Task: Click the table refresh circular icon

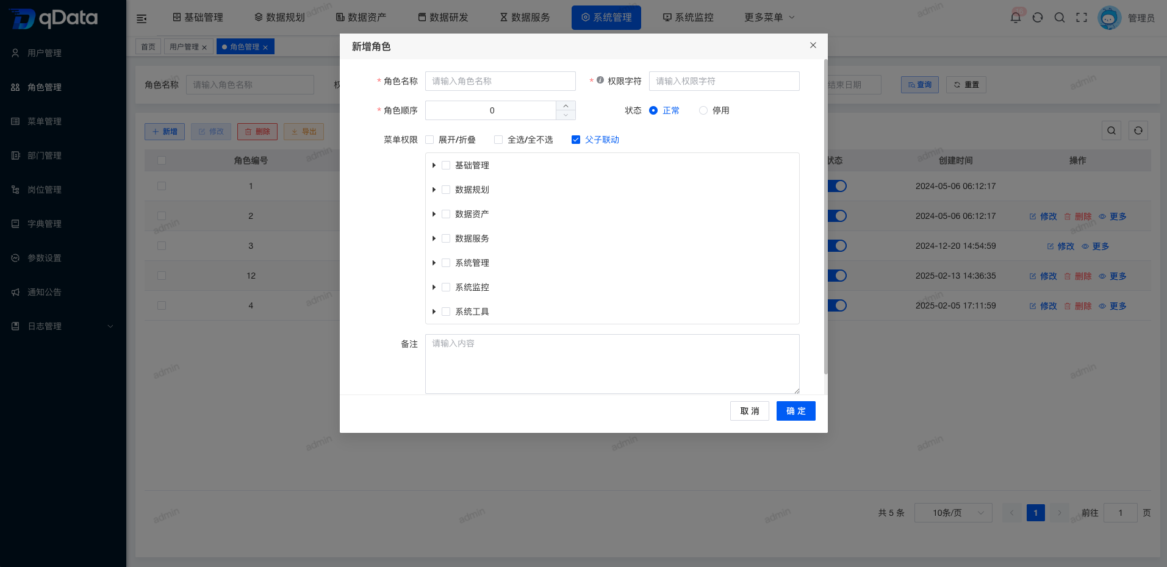Action: tap(1138, 130)
